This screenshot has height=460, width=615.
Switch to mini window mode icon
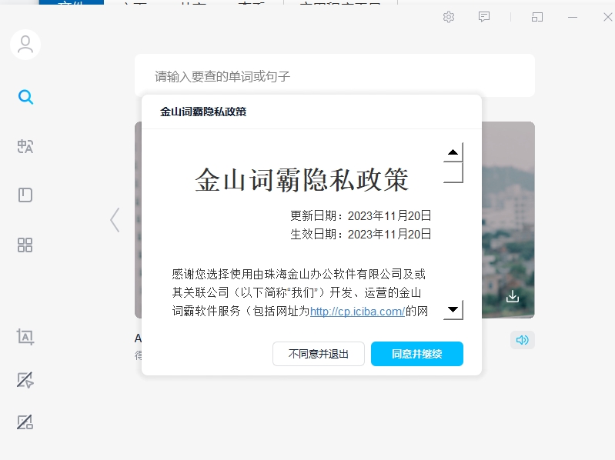point(537,17)
